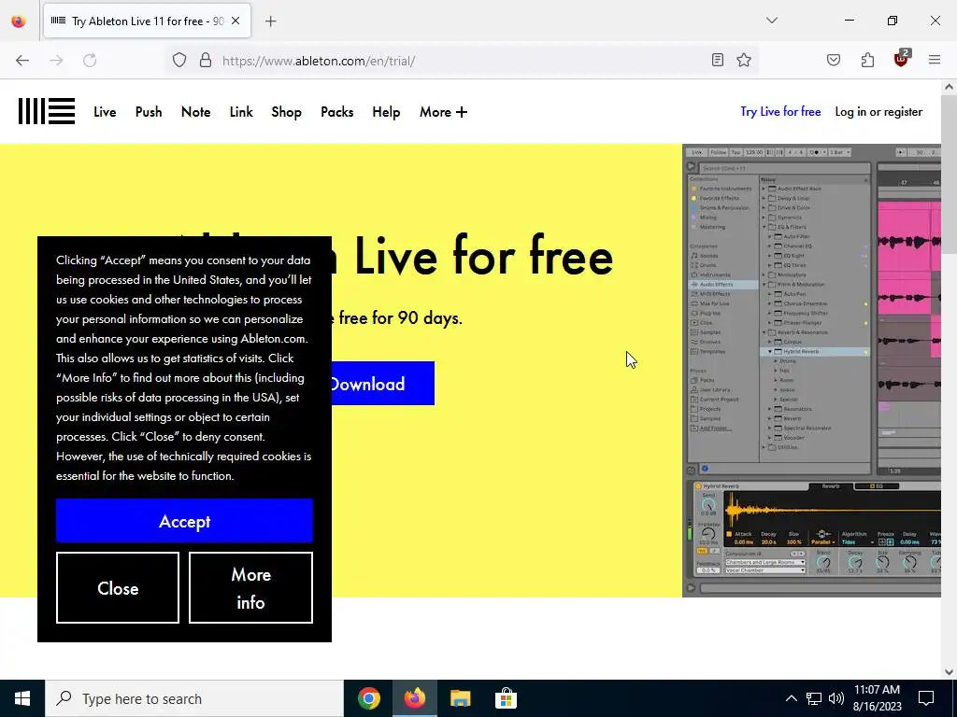Open the Shop menu item
The height and width of the screenshot is (717, 957).
coord(286,112)
